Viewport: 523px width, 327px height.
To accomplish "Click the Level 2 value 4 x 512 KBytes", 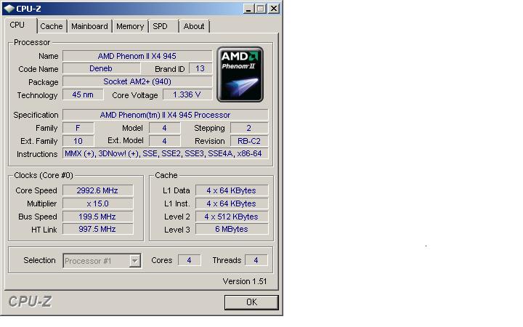I will click(x=232, y=217).
